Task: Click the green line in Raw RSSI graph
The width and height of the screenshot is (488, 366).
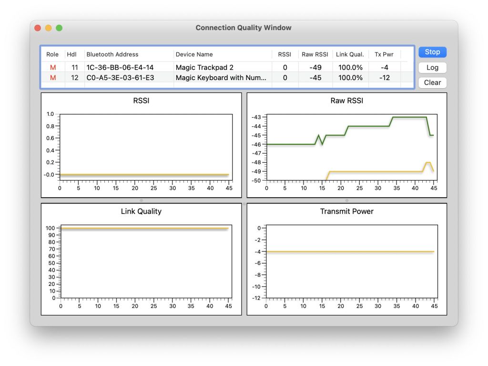Action: [367, 126]
